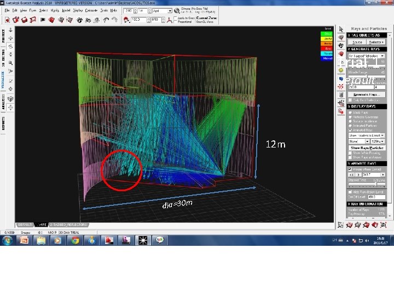Click the black camera-like toolbar icon
The image size is (394, 295).
[43, 20]
